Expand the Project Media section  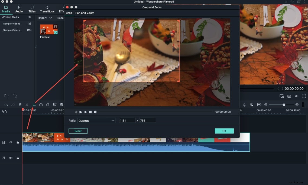pos(10,17)
